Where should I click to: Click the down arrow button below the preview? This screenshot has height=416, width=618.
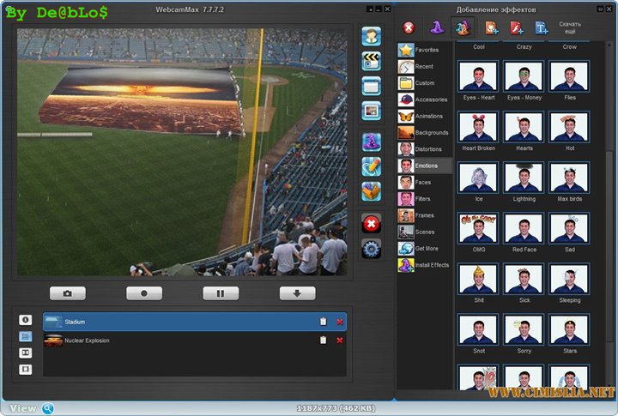pos(297,293)
